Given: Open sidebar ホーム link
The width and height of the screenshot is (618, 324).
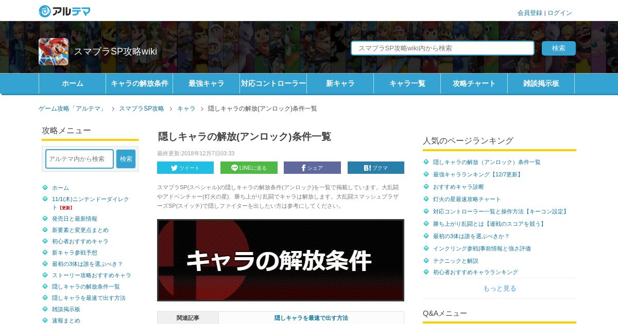Looking at the screenshot, I should click(x=60, y=188).
